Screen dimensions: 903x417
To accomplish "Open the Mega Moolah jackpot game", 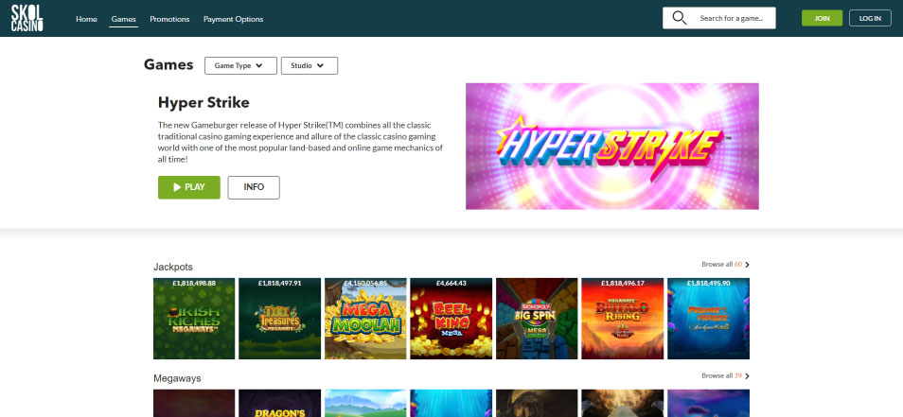I will (365, 319).
